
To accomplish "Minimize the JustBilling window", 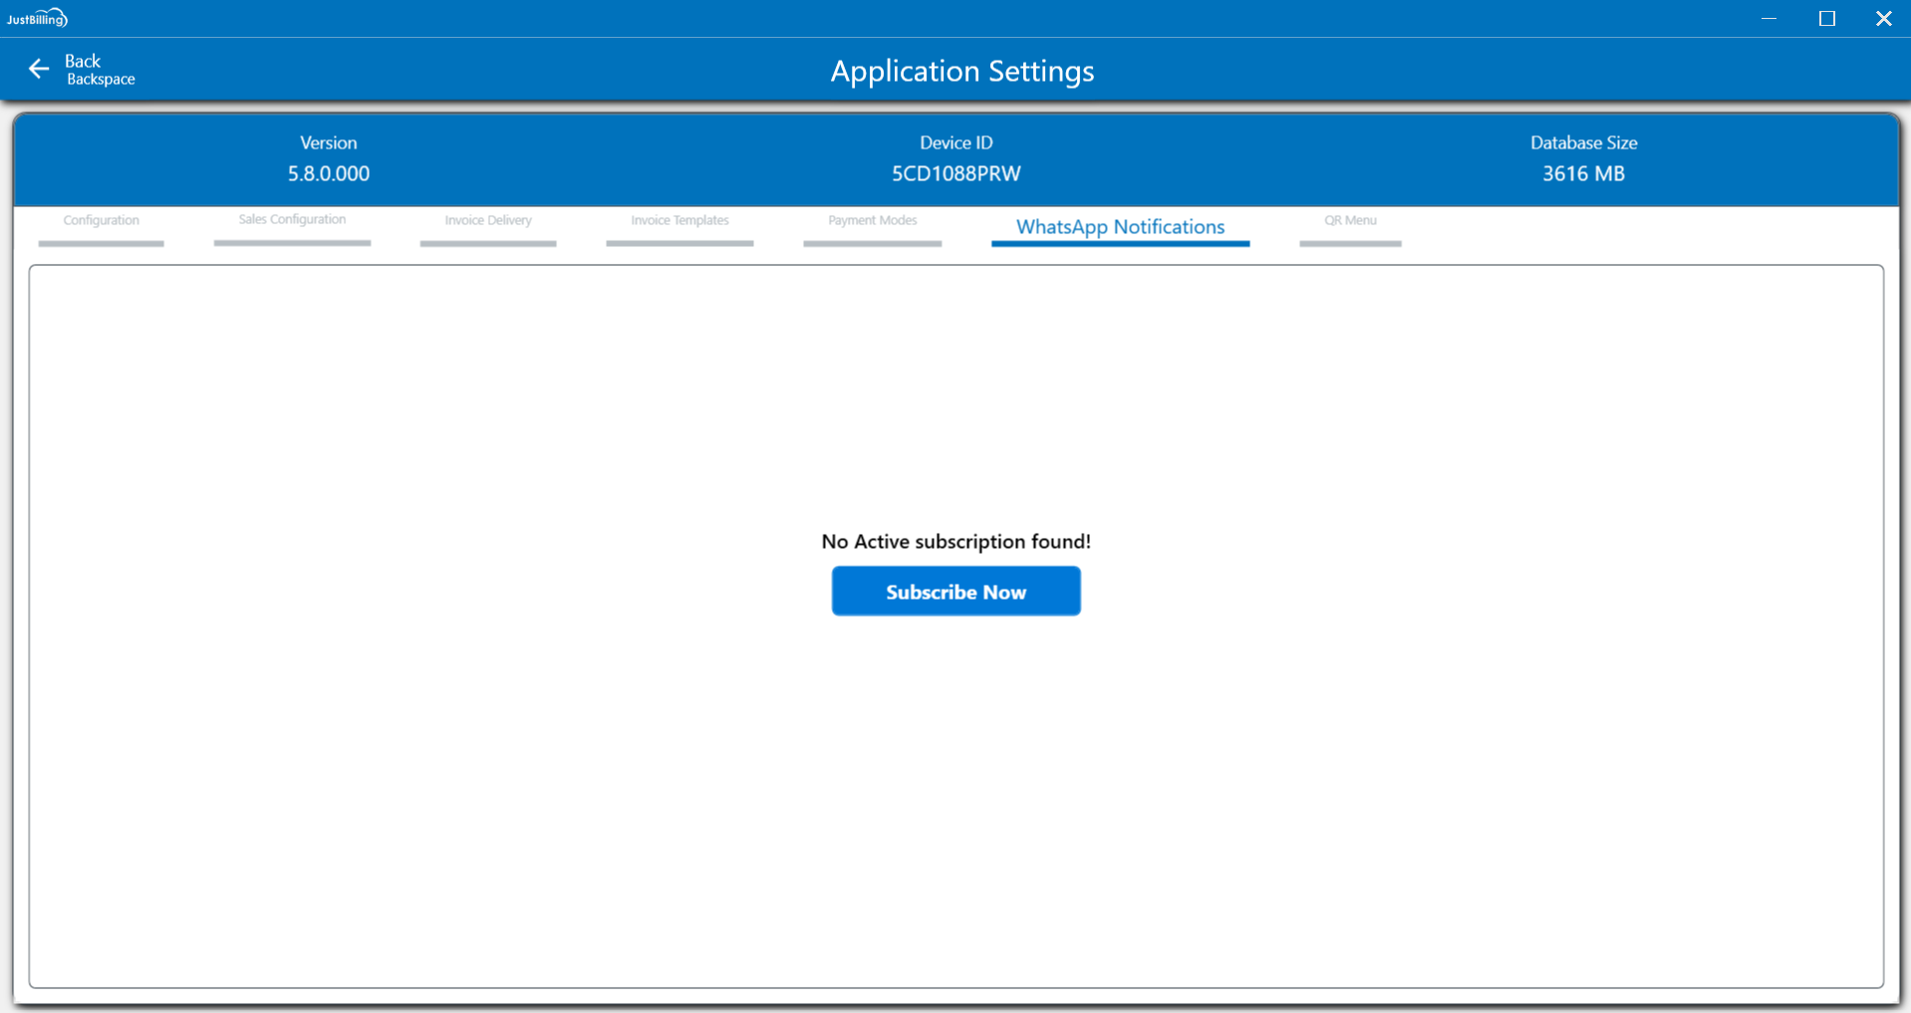I will coord(1769,18).
